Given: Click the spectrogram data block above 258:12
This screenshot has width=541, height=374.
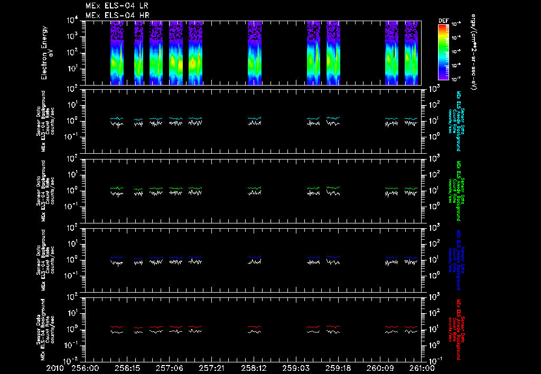Looking at the screenshot, I should [255, 53].
